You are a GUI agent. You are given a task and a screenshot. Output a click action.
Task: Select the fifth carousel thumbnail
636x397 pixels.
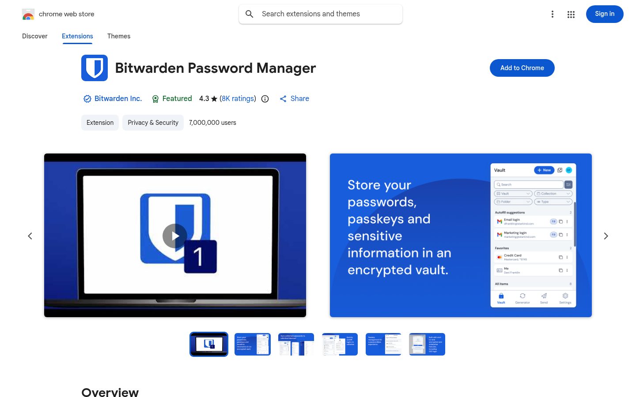(x=383, y=344)
